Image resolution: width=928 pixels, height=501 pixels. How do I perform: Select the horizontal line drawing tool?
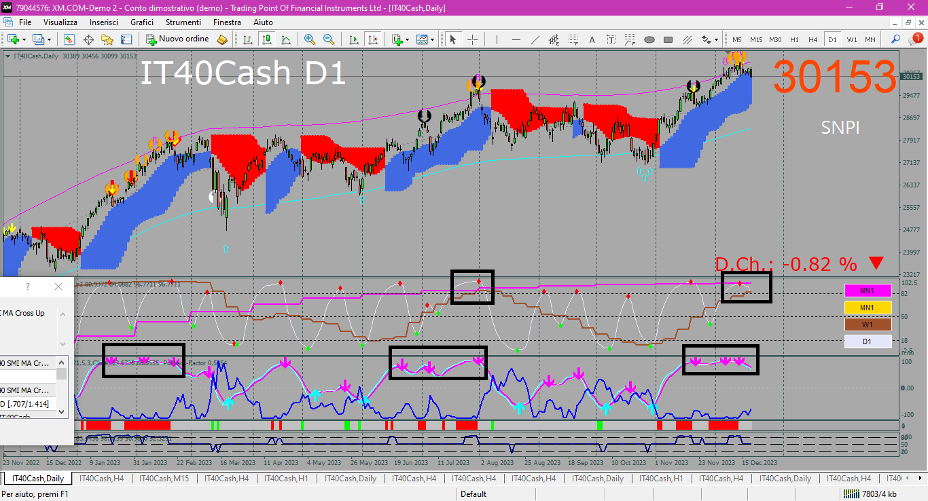(x=516, y=39)
